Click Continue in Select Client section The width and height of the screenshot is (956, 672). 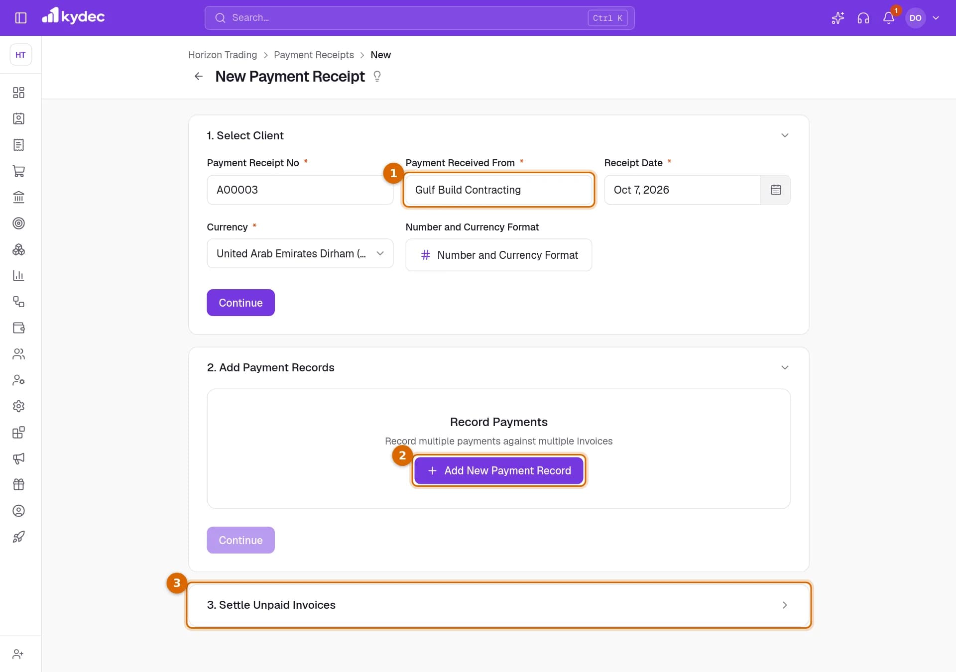[x=240, y=303]
